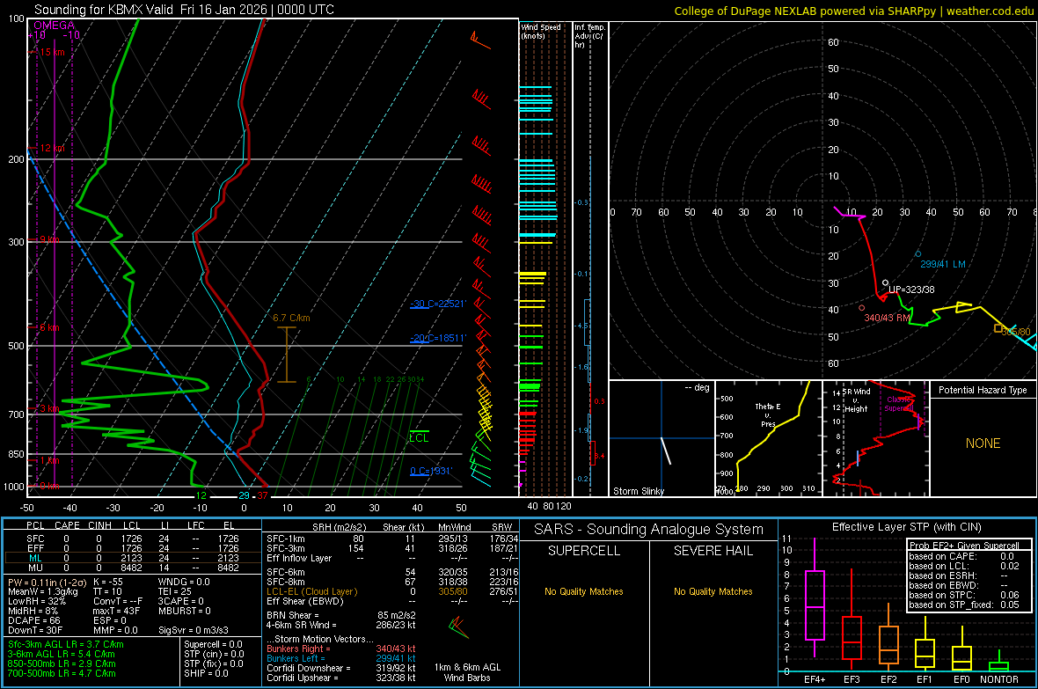This screenshot has width=1038, height=689.
Task: Click the OMEGA label on the skew-T
Action: pyautogui.click(x=55, y=26)
